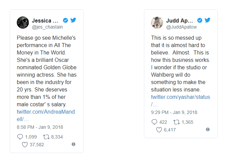Open info icon on Jessica's tweet
239x157 pixels.
coord(74,144)
